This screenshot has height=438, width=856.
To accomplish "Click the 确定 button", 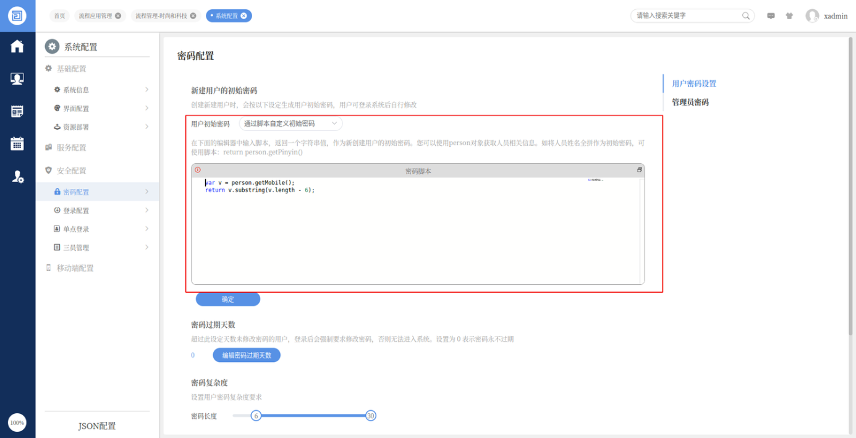I will 228,300.
